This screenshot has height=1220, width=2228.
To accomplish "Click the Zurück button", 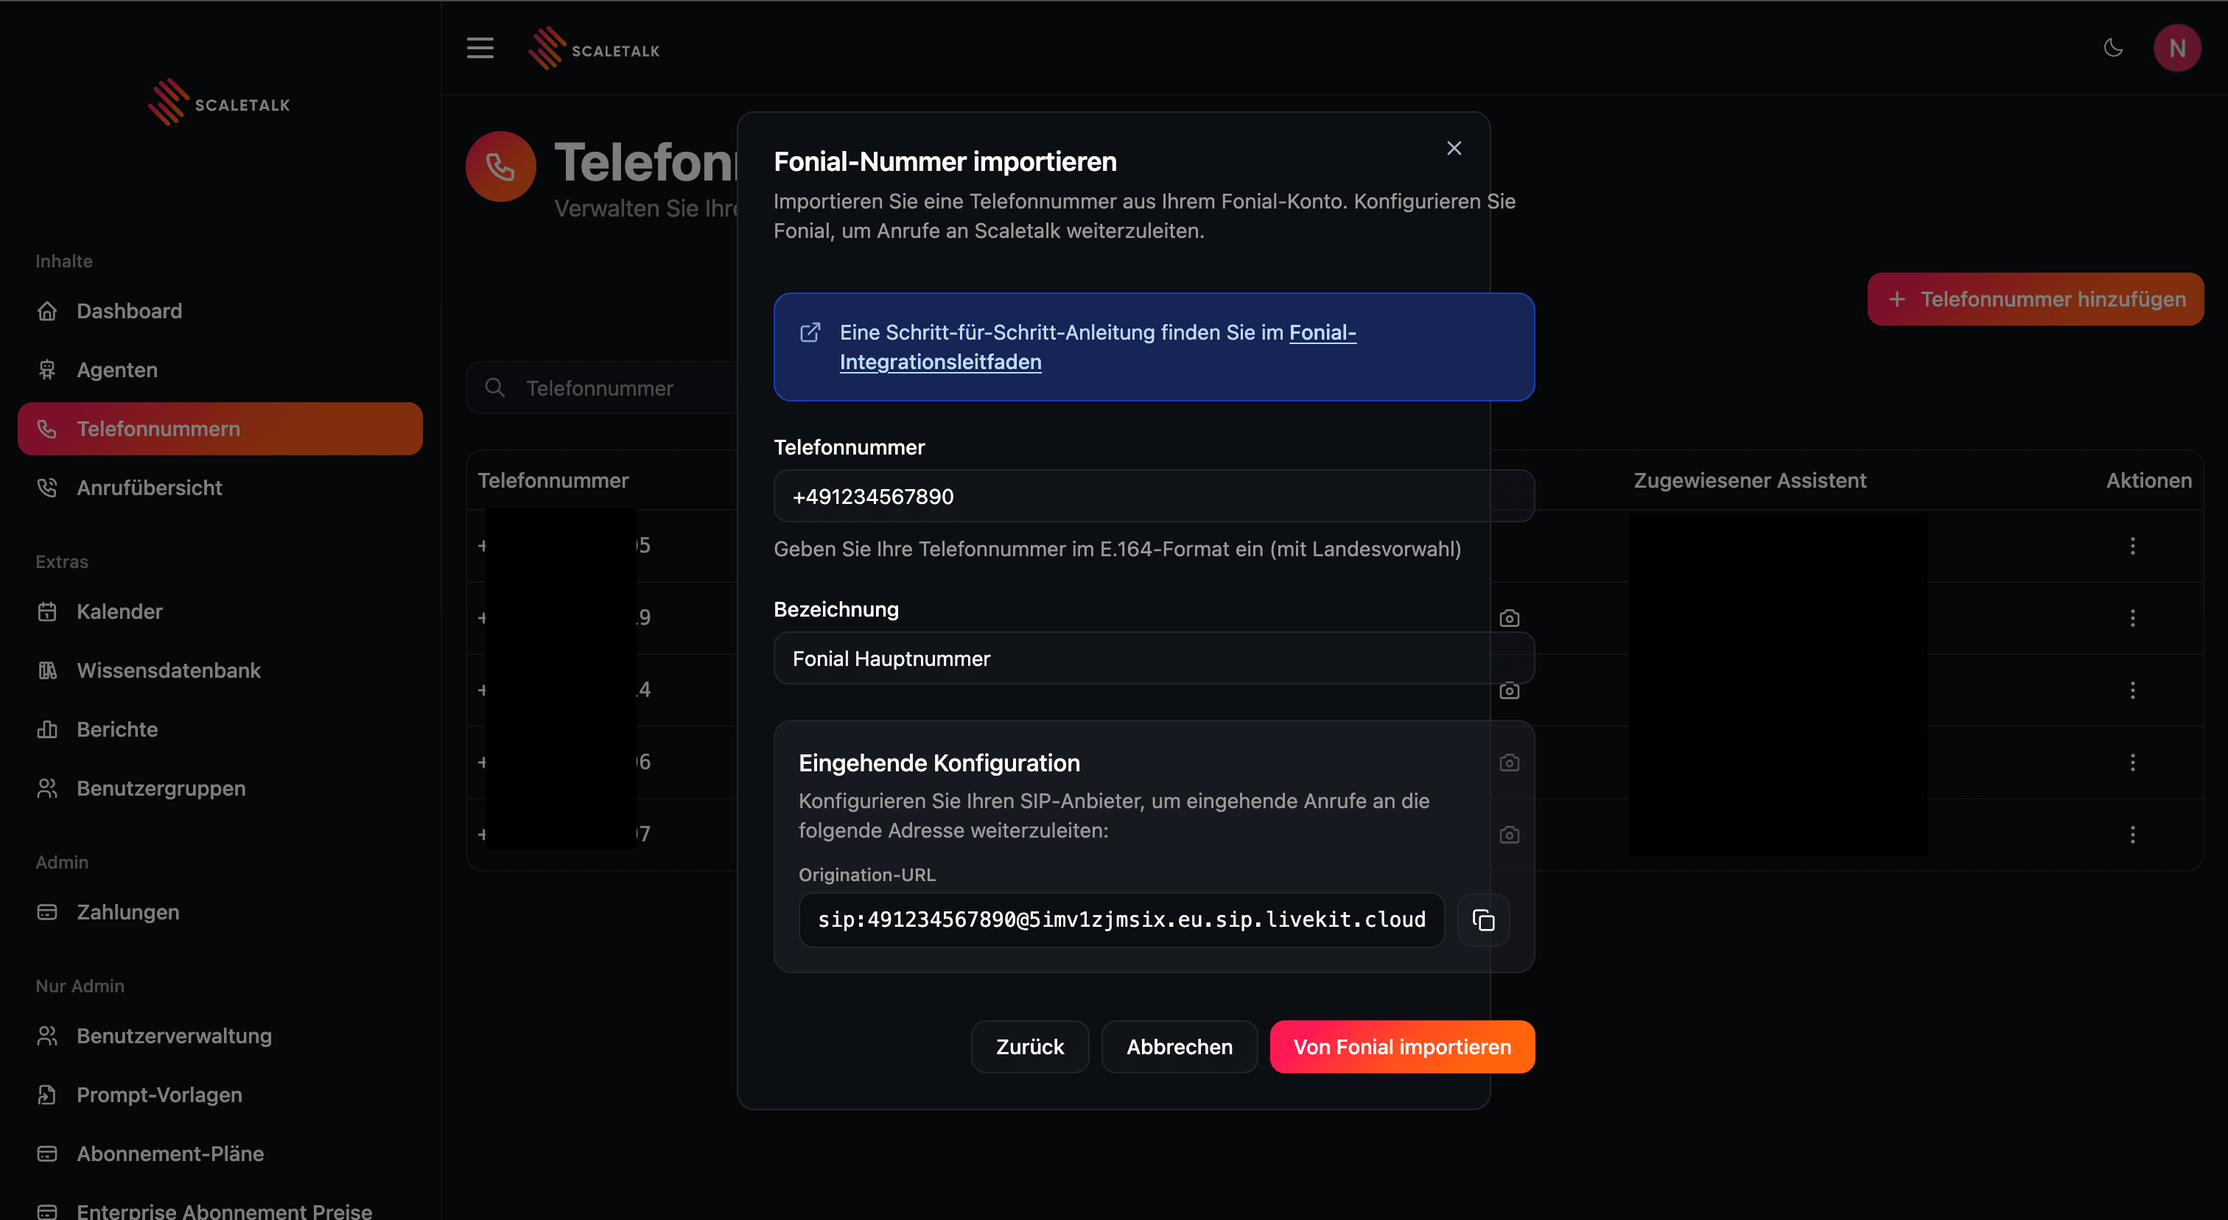I will coord(1029,1047).
